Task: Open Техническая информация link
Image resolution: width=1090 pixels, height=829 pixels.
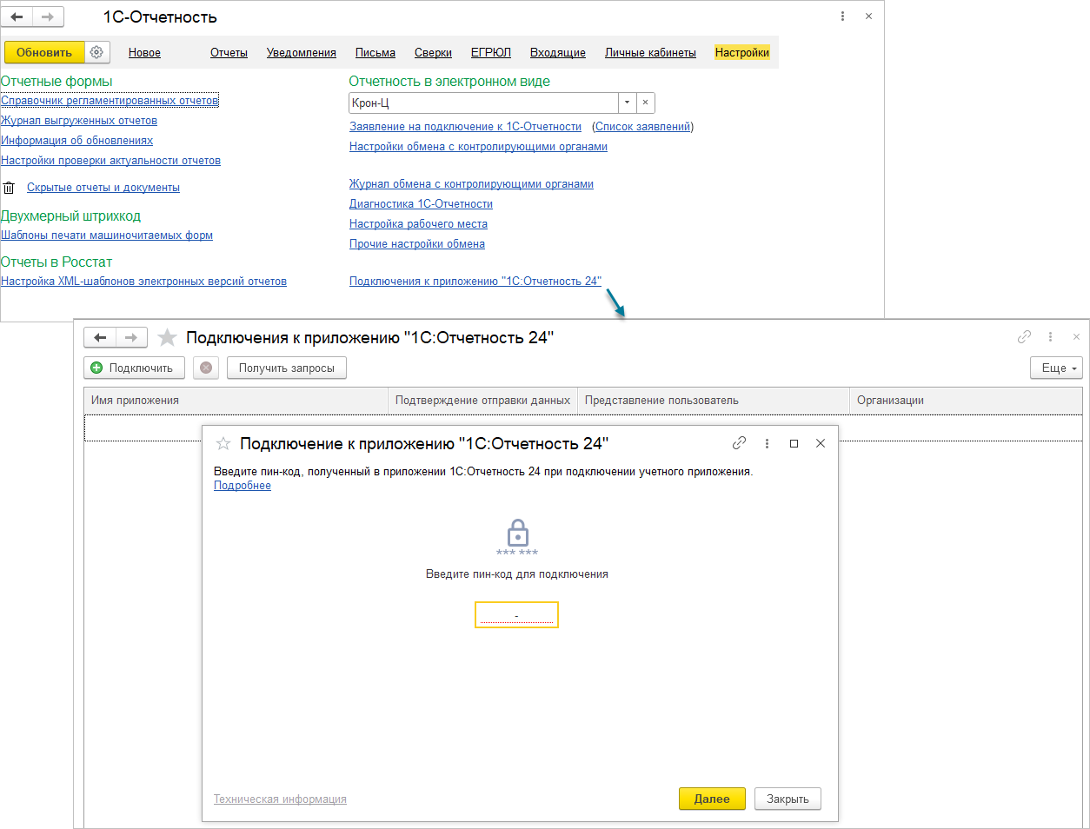Action: click(280, 799)
